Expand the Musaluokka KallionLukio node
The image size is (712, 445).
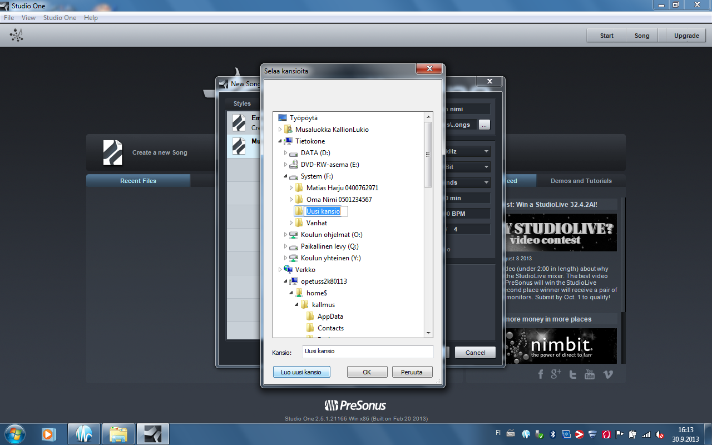pyautogui.click(x=280, y=130)
